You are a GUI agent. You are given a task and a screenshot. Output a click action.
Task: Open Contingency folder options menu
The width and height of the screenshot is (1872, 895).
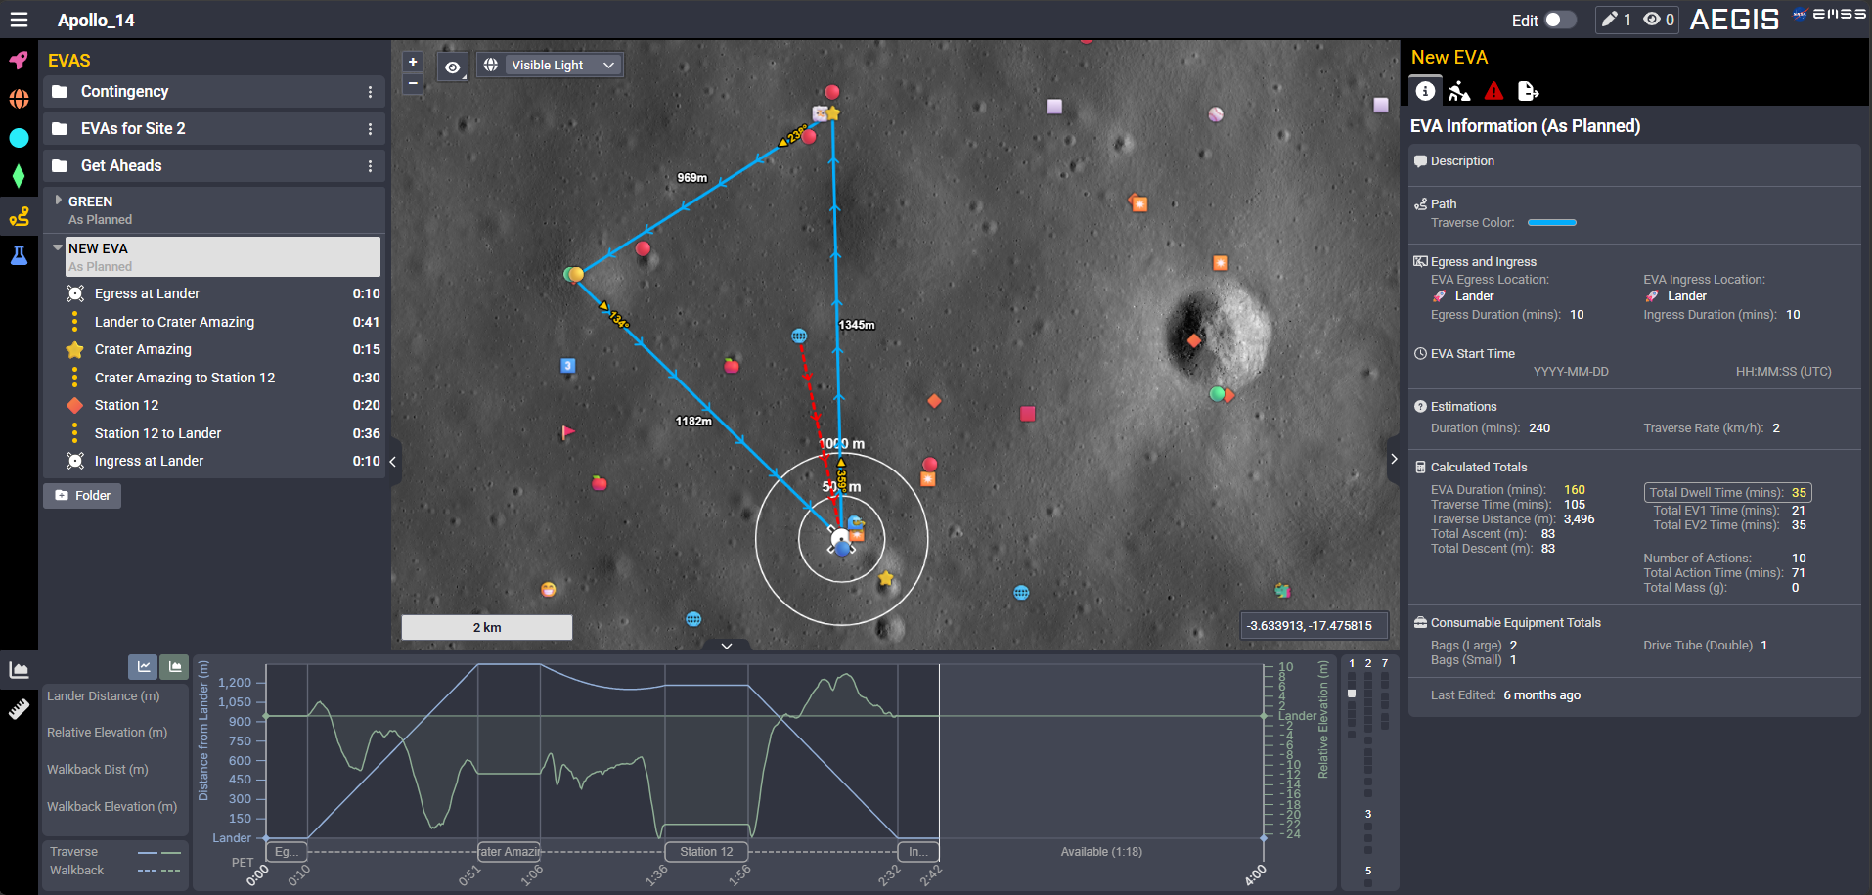[370, 92]
